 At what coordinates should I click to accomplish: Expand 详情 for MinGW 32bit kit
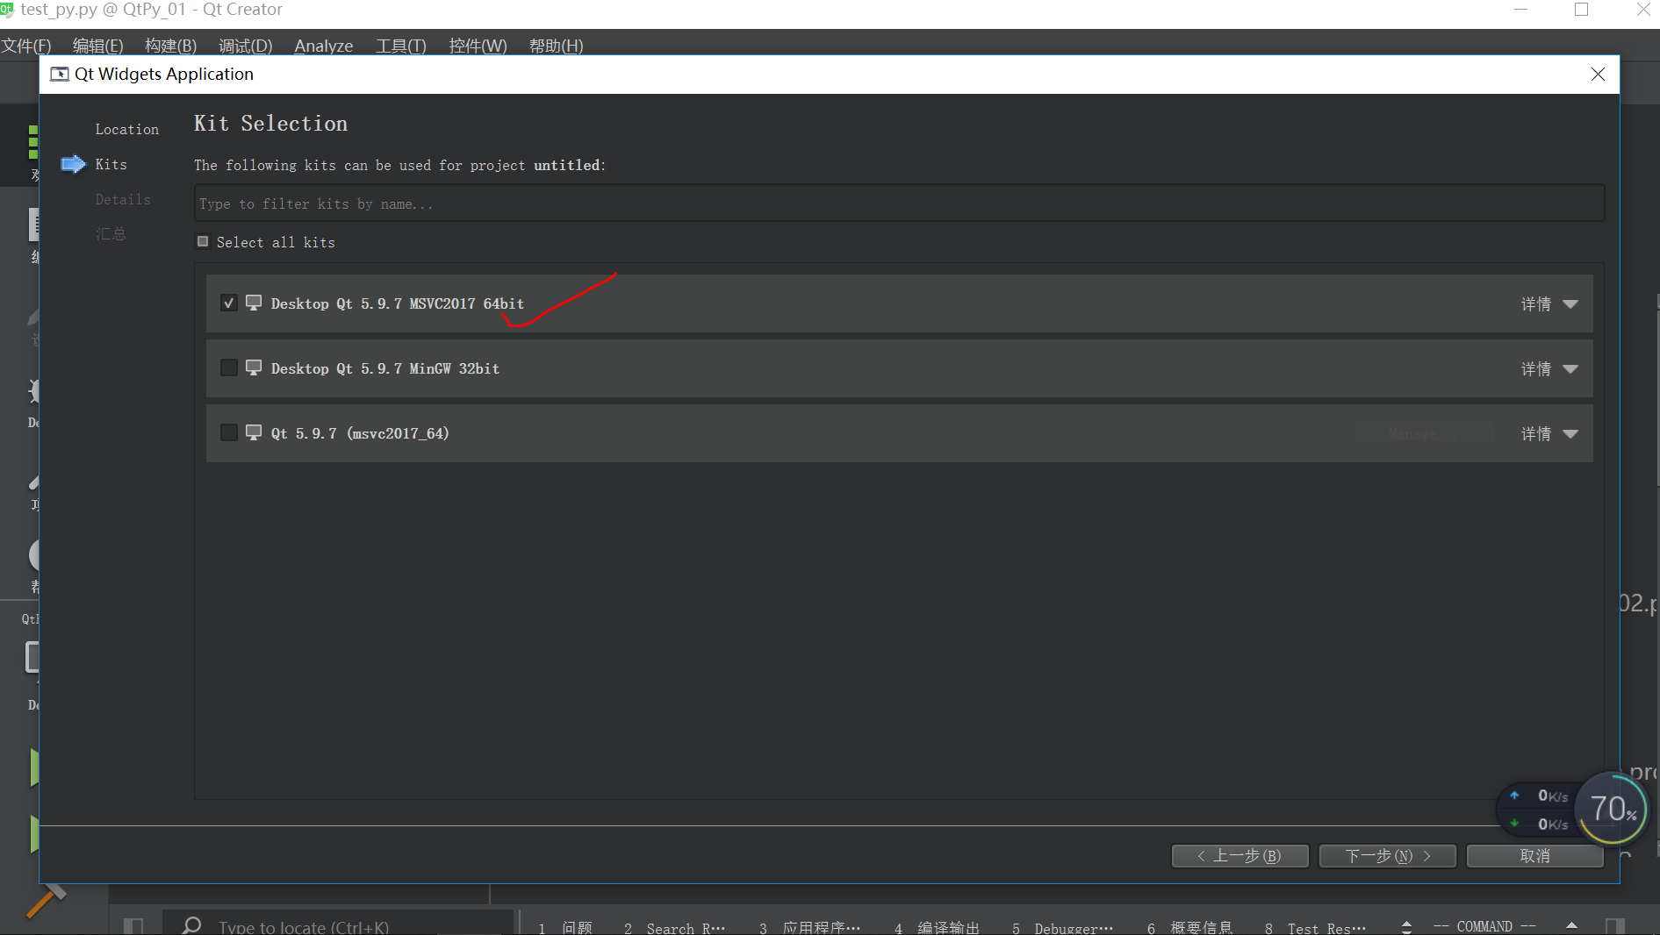1549,368
